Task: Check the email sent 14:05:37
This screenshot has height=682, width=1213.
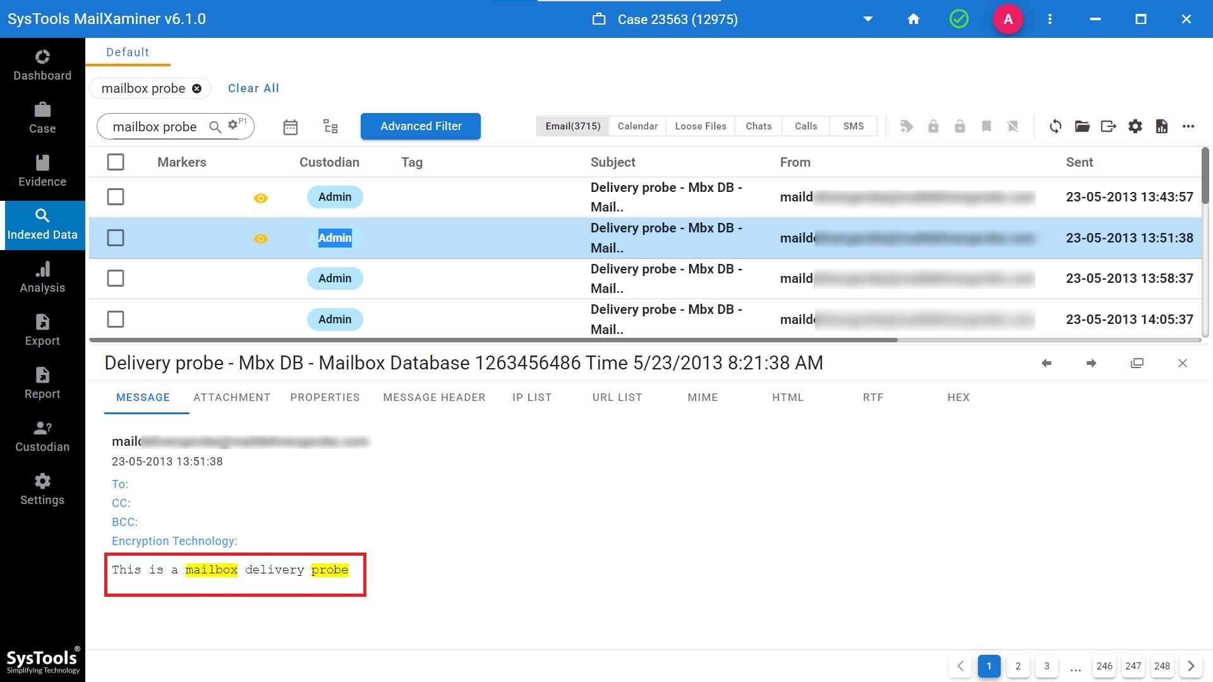Action: pos(116,320)
